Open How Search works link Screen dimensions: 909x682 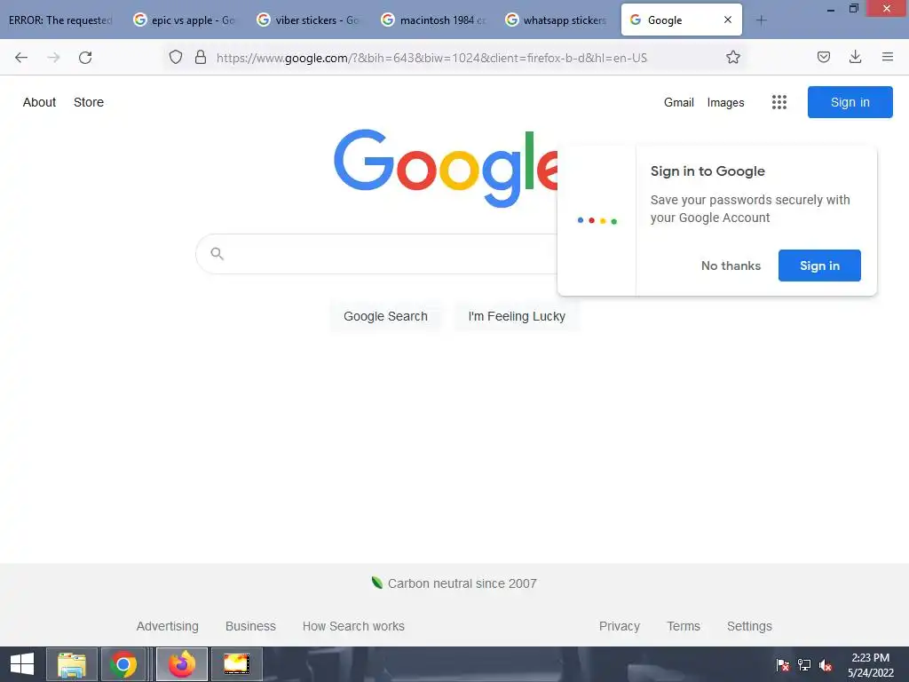point(353,626)
